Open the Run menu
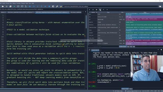The image size is (163, 92). coord(11,3)
